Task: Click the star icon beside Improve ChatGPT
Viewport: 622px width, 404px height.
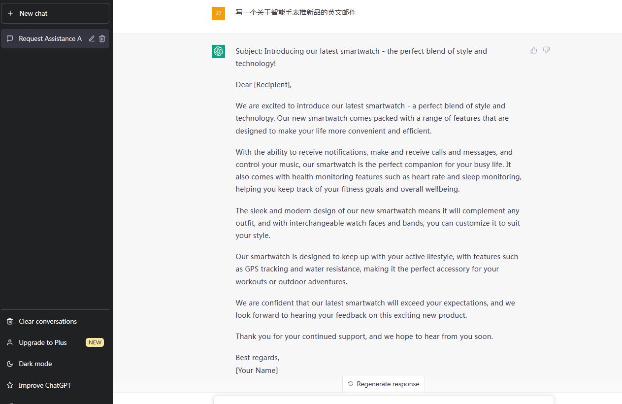Action: click(10, 385)
